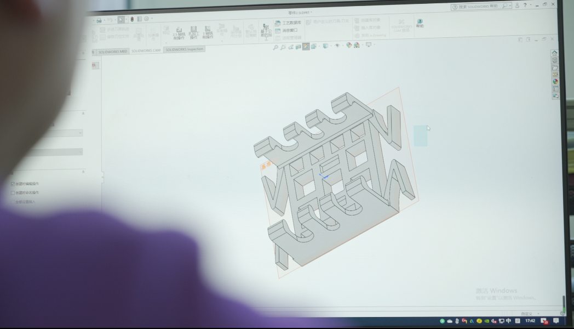Switch to the SOLIDWORKS Inspection tab
Image resolution: width=574 pixels, height=329 pixels.
click(185, 49)
